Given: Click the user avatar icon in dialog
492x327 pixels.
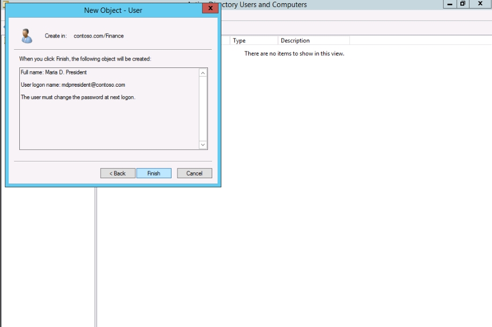Looking at the screenshot, I should click(x=26, y=36).
